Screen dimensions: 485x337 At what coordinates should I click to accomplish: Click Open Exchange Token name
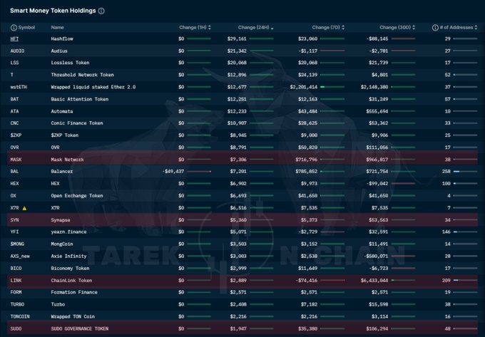(x=77, y=196)
